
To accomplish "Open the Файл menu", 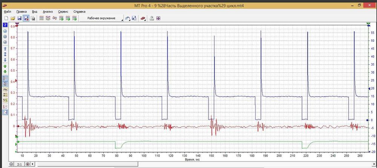I will pos(8,12).
